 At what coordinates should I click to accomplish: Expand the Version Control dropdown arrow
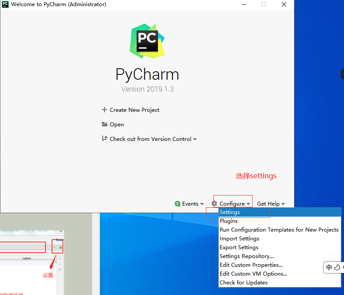195,139
